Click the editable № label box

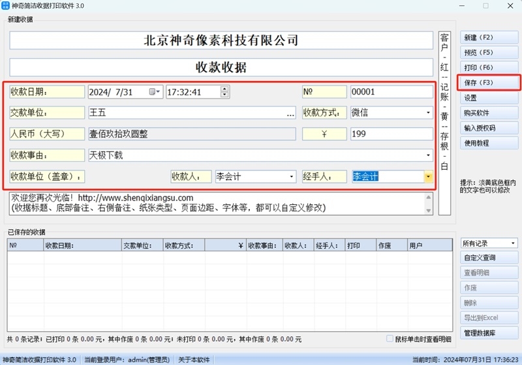(324, 92)
